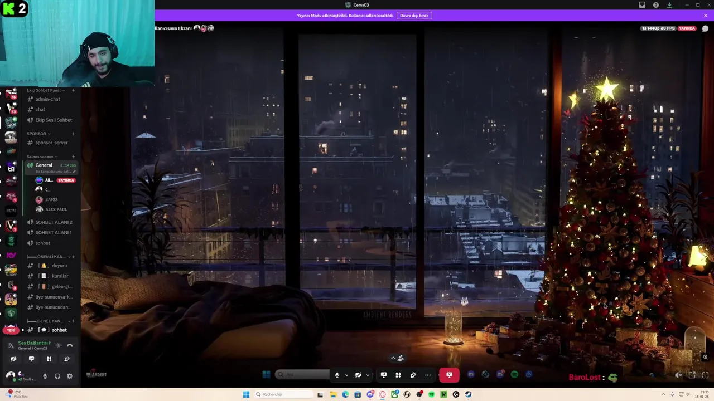This screenshot has height=401, width=714.
Task: Click the 1440p 60 FPS stream quality badge
Action: pos(658,28)
